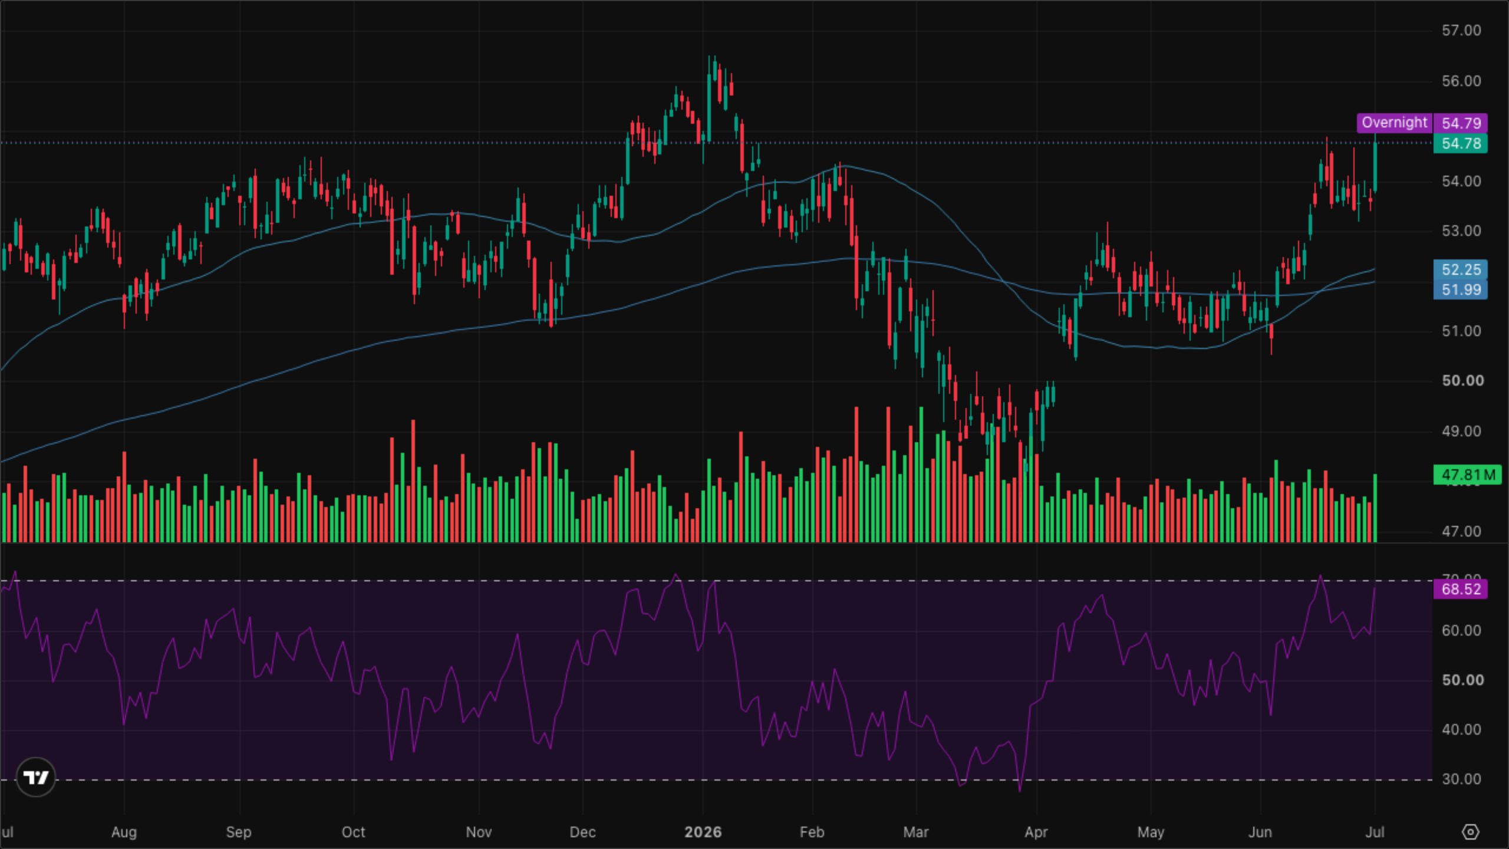Open chart settings gear icon
Image resolution: width=1509 pixels, height=849 pixels.
pyautogui.click(x=1470, y=832)
